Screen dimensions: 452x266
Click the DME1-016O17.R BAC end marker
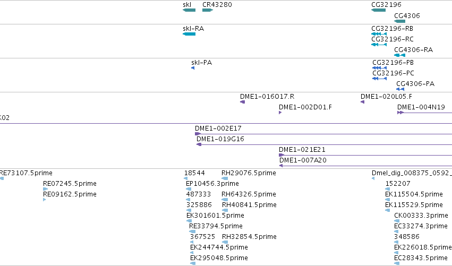point(242,102)
